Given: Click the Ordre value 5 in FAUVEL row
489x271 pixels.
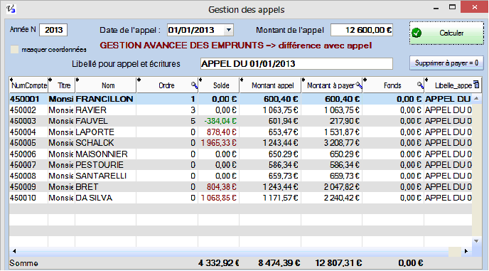Looking at the screenshot, I should coord(193,121).
